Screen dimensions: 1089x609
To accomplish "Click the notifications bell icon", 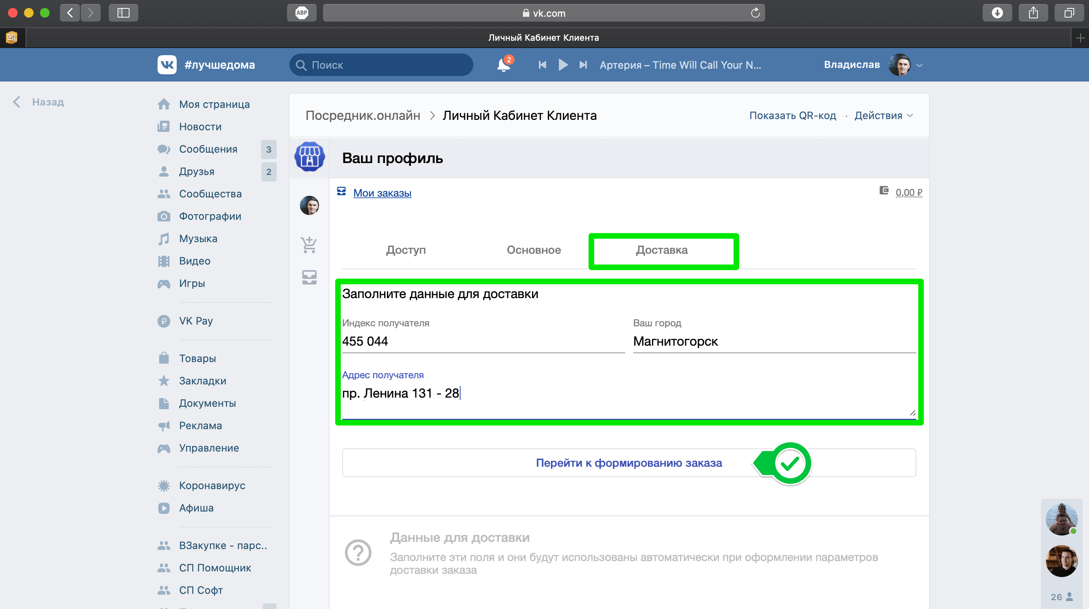I will click(503, 65).
